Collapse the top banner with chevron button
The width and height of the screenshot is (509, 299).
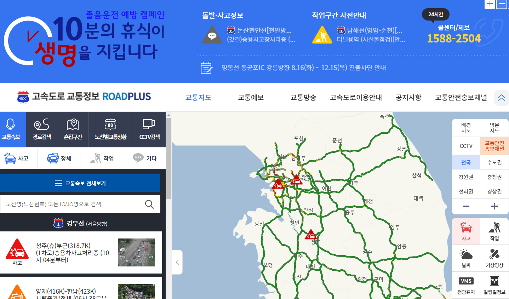click(501, 98)
